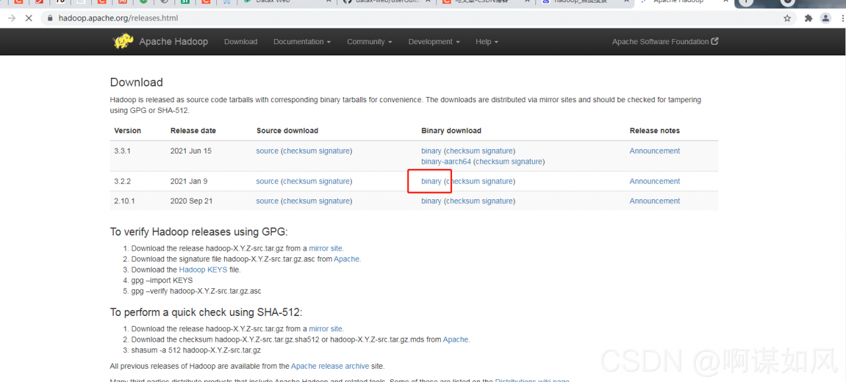846x382 pixels.
Task: Open mirror site link in SHA-512 steps
Action: click(x=326, y=329)
